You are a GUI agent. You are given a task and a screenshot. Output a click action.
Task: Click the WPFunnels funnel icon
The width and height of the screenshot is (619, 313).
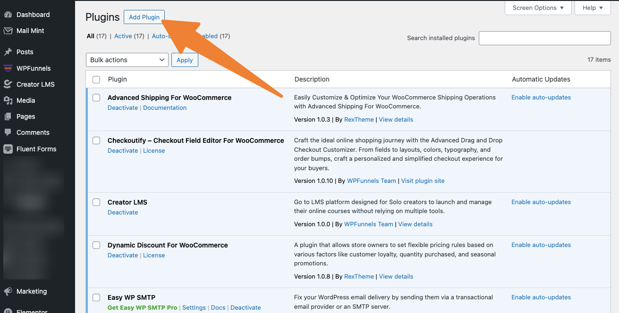(x=8, y=68)
